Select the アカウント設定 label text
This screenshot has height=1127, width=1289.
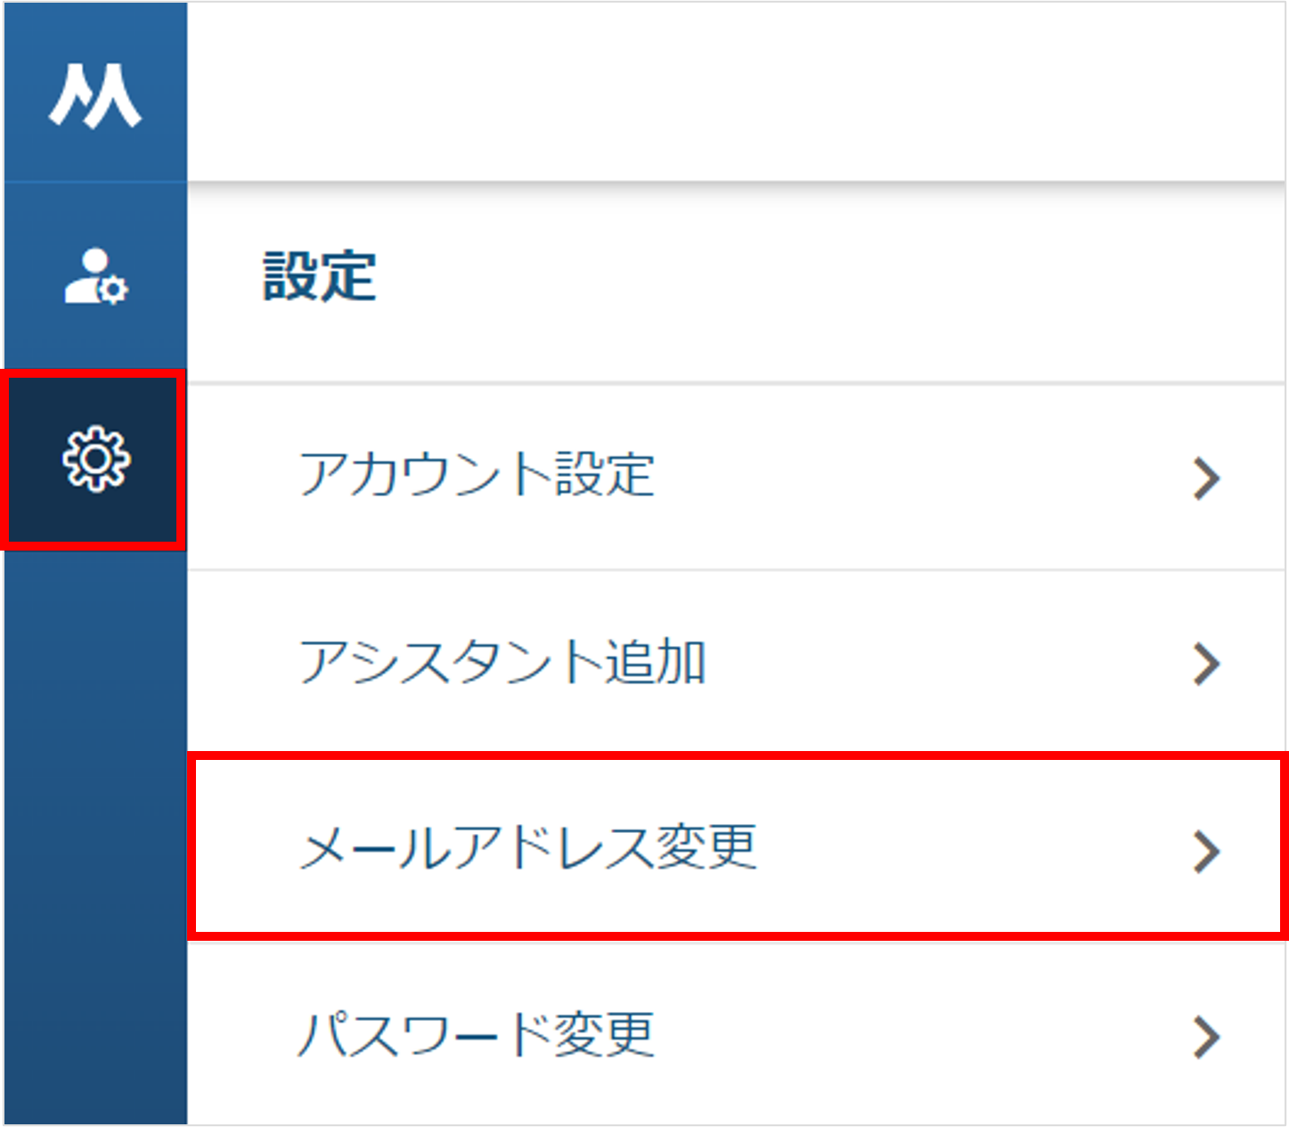pos(477,474)
